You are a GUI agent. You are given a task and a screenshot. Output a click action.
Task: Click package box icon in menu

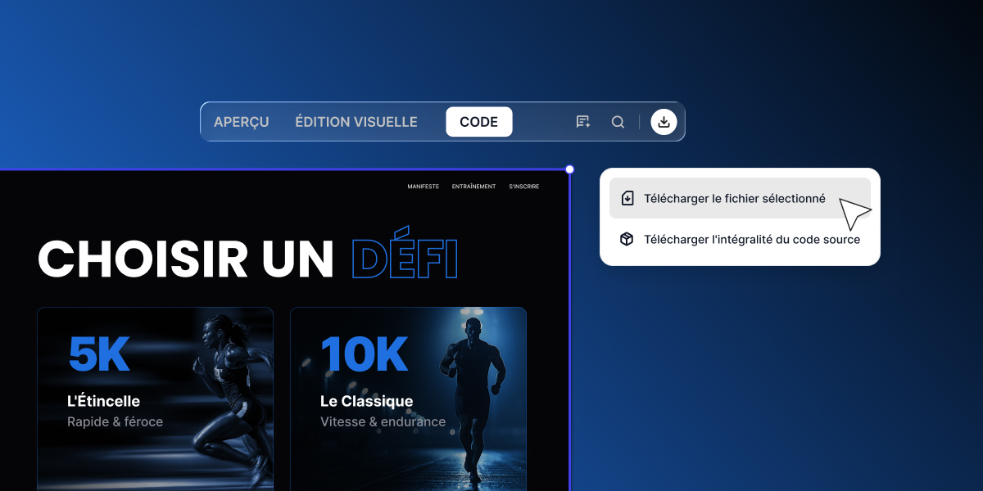tap(627, 239)
